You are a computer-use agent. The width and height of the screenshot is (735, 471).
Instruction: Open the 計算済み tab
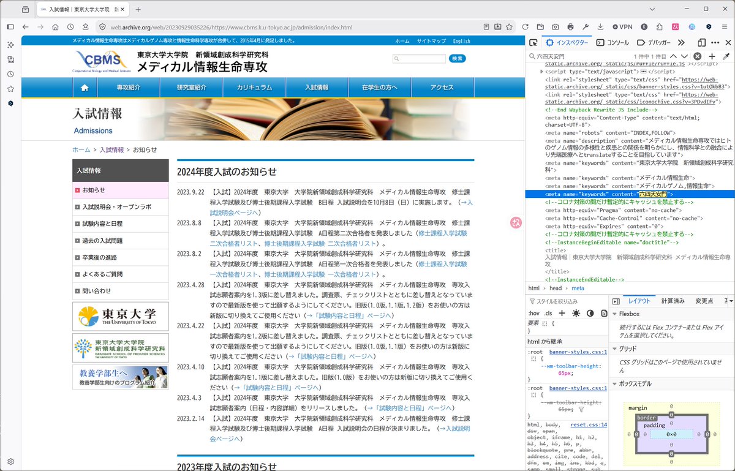pos(673,301)
